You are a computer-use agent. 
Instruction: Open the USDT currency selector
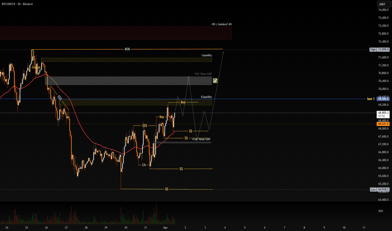point(382,4)
